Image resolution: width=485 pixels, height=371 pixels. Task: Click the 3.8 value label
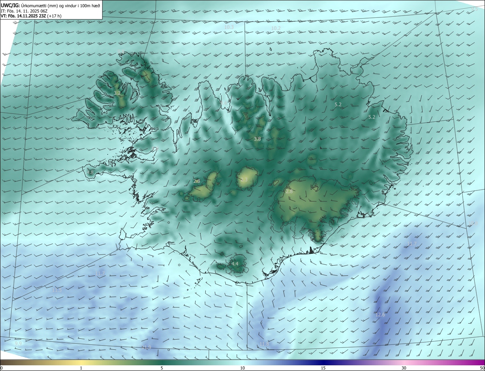(x=257, y=139)
